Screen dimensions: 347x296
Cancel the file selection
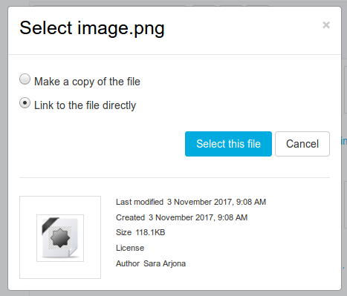[x=302, y=144]
